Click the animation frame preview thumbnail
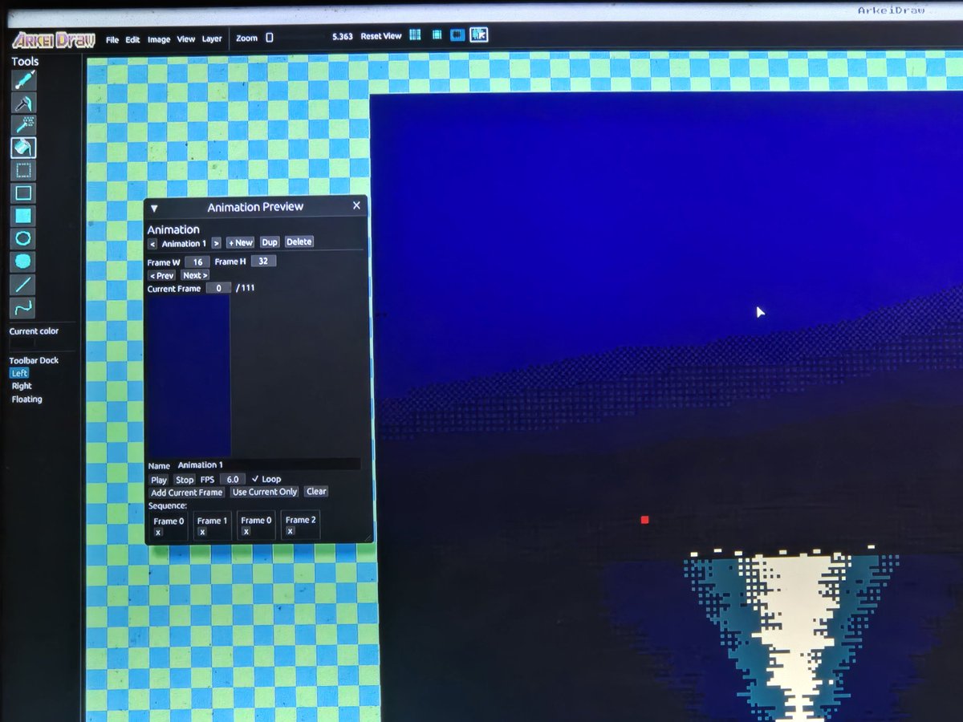 (x=189, y=376)
